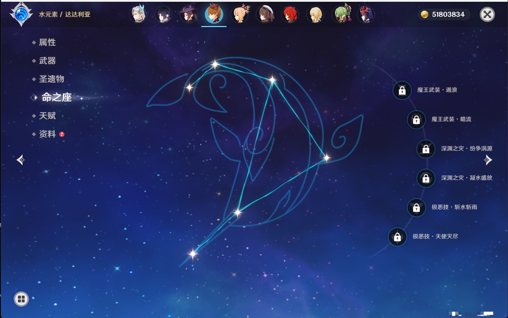508x318 pixels.
Task: Open 资料 profile with red alert
Action: [x=47, y=134]
